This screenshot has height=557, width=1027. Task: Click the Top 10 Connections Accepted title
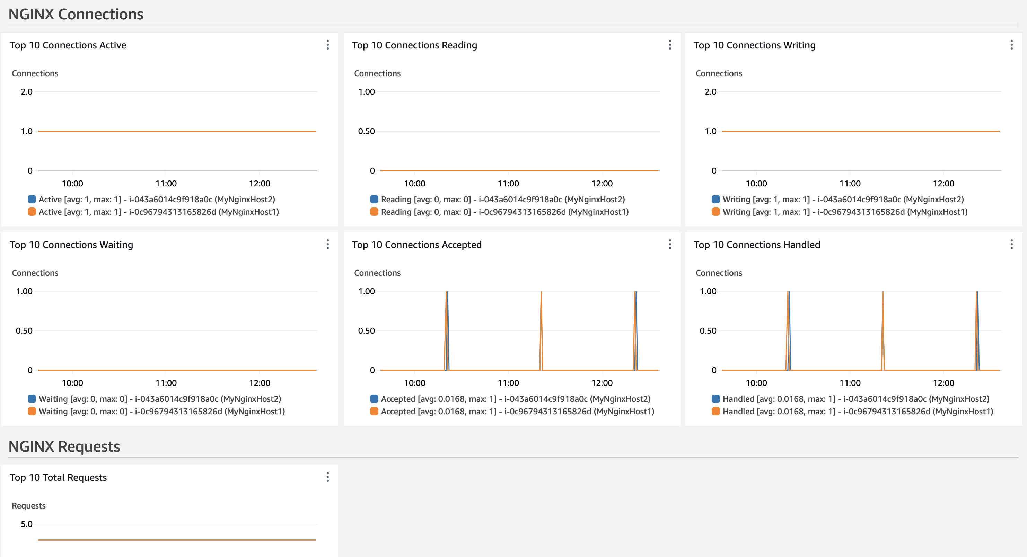tap(416, 245)
